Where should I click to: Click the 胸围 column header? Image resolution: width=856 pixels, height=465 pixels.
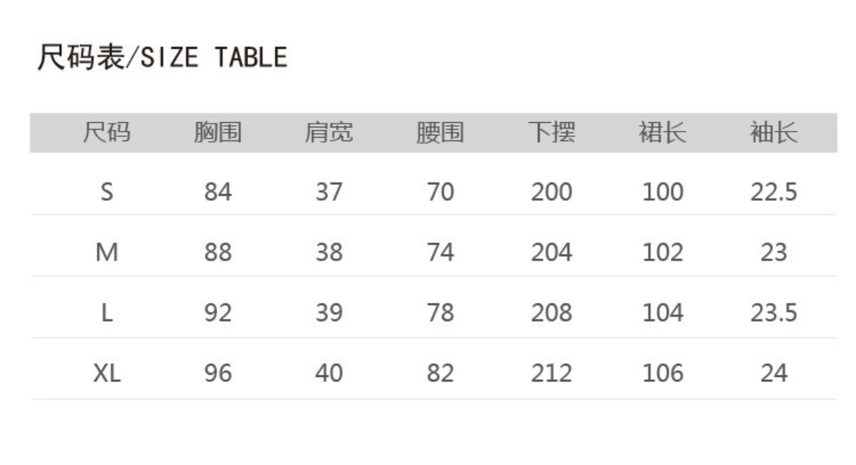click(x=217, y=132)
